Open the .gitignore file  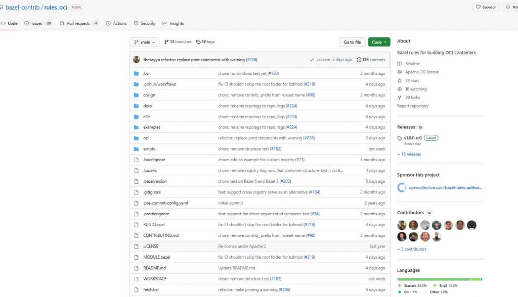pyautogui.click(x=152, y=192)
